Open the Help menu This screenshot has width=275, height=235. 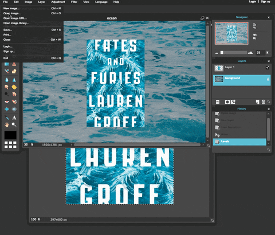click(116, 2)
